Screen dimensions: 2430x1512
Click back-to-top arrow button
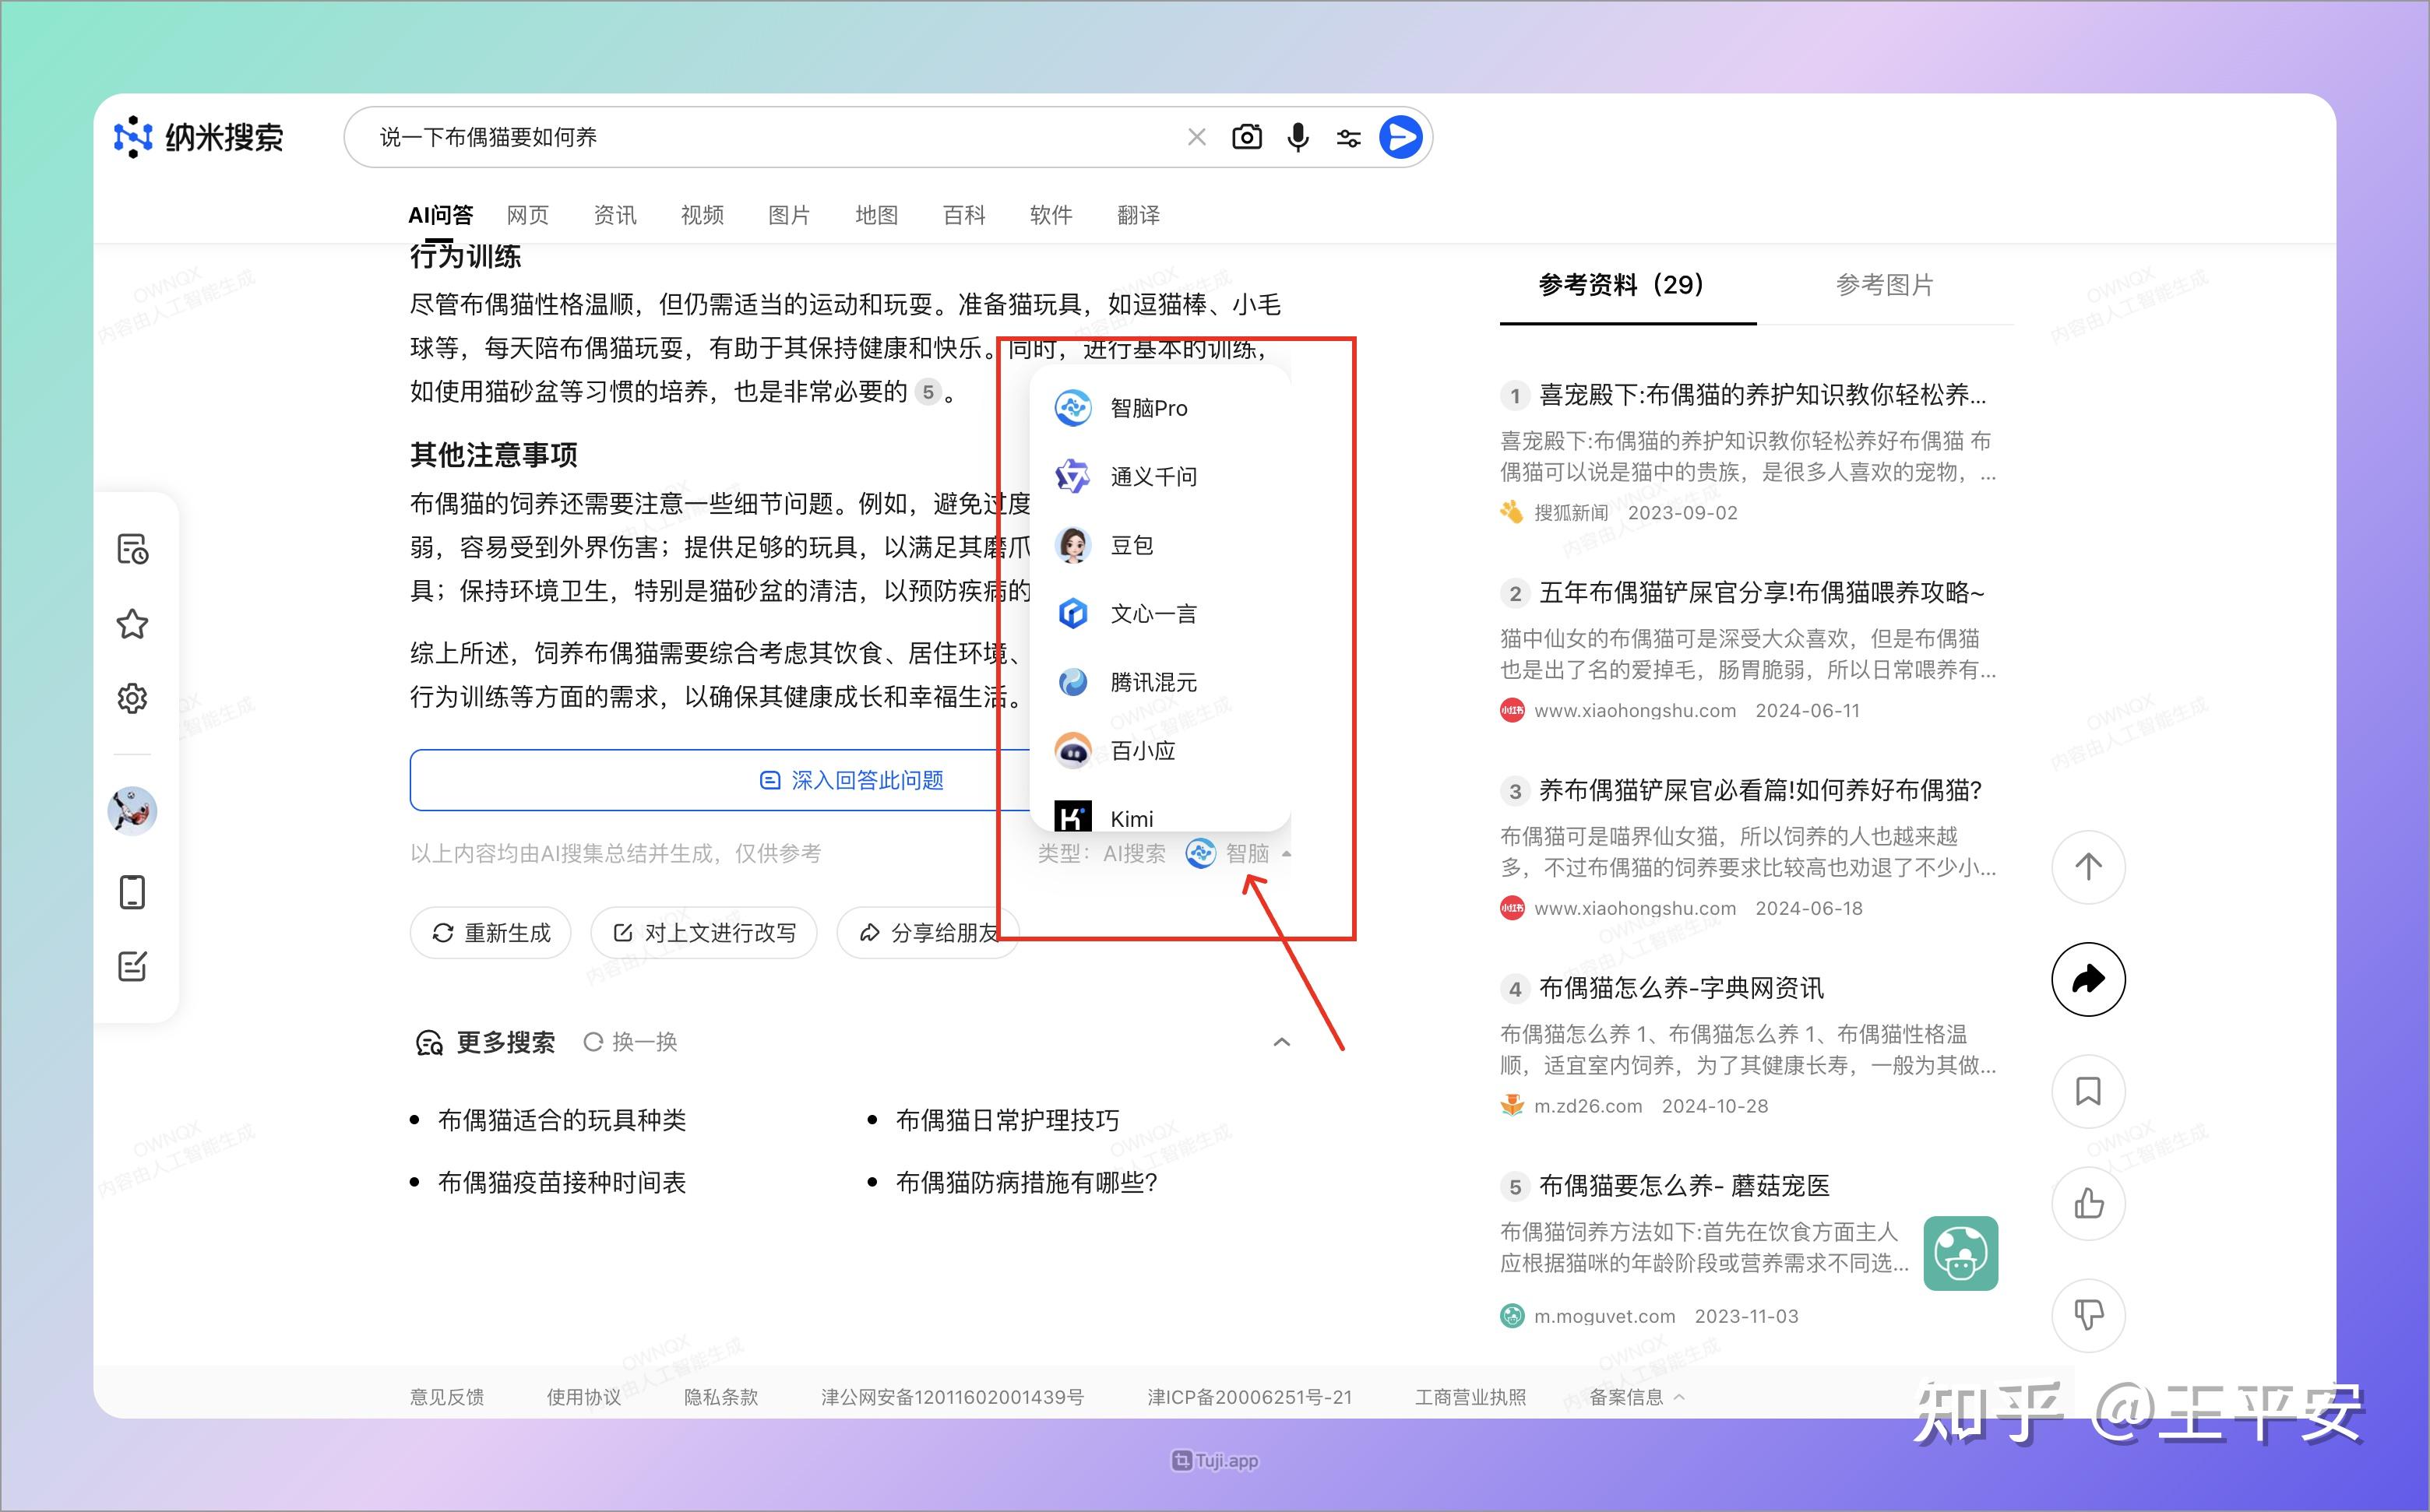(2088, 867)
